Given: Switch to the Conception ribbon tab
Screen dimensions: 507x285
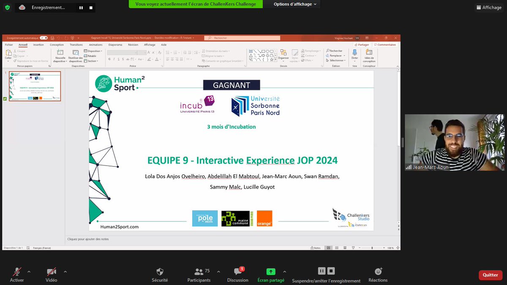Looking at the screenshot, I should (x=57, y=45).
